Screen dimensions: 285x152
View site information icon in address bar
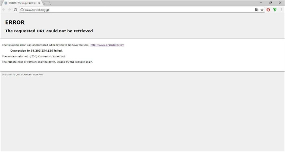(x=22, y=10)
